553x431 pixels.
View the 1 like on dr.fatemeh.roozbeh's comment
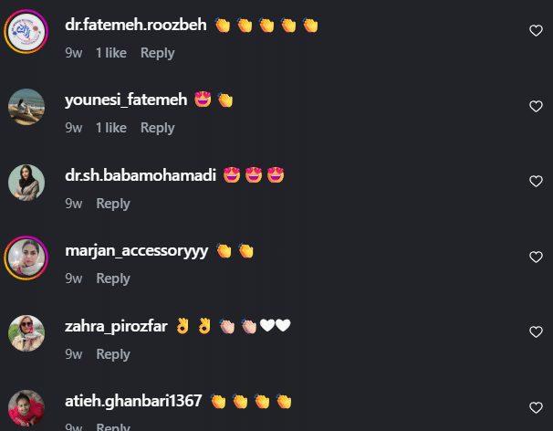[111, 53]
